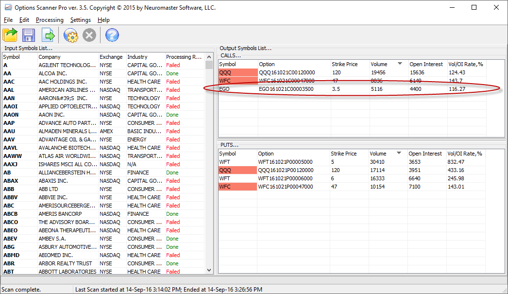Open the Settings menu

(80, 20)
